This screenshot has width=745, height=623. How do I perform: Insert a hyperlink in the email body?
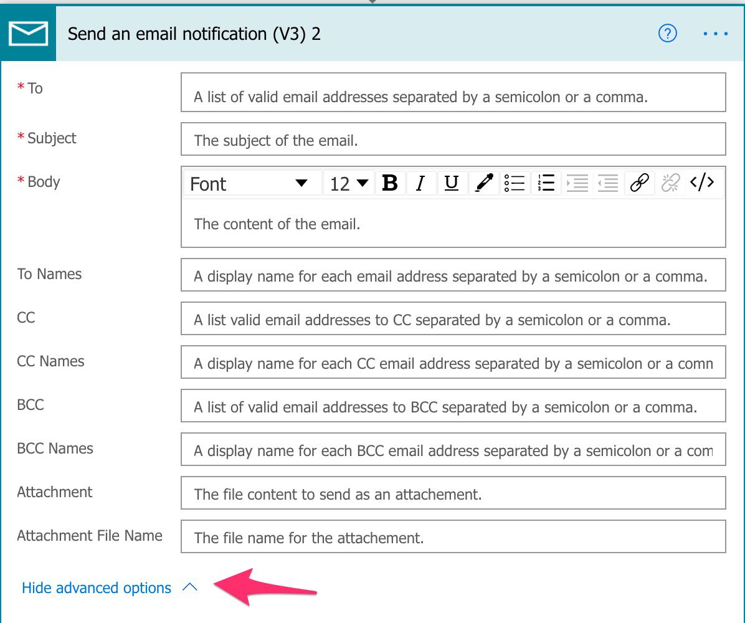click(639, 183)
